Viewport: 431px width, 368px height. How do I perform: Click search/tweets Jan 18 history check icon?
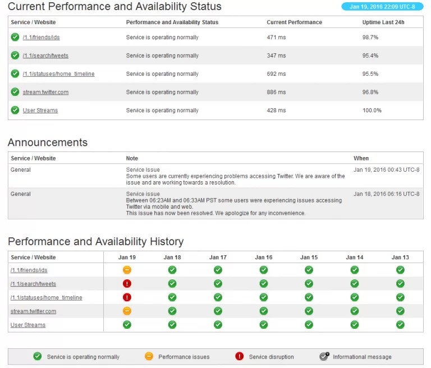click(x=172, y=284)
